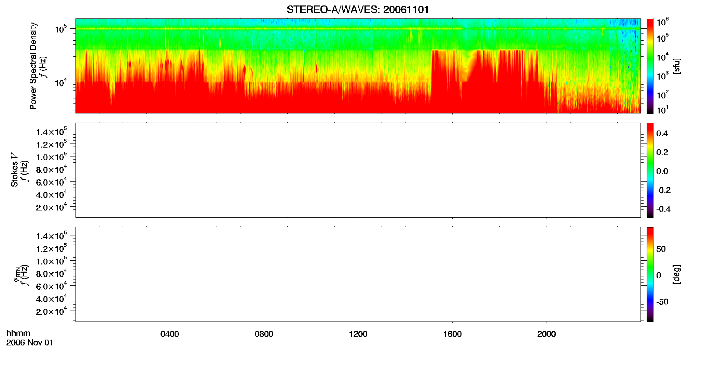Click the 1.0×10^5 tick on Stokes V axis
Screen dimensions: 716x369
click(52, 156)
